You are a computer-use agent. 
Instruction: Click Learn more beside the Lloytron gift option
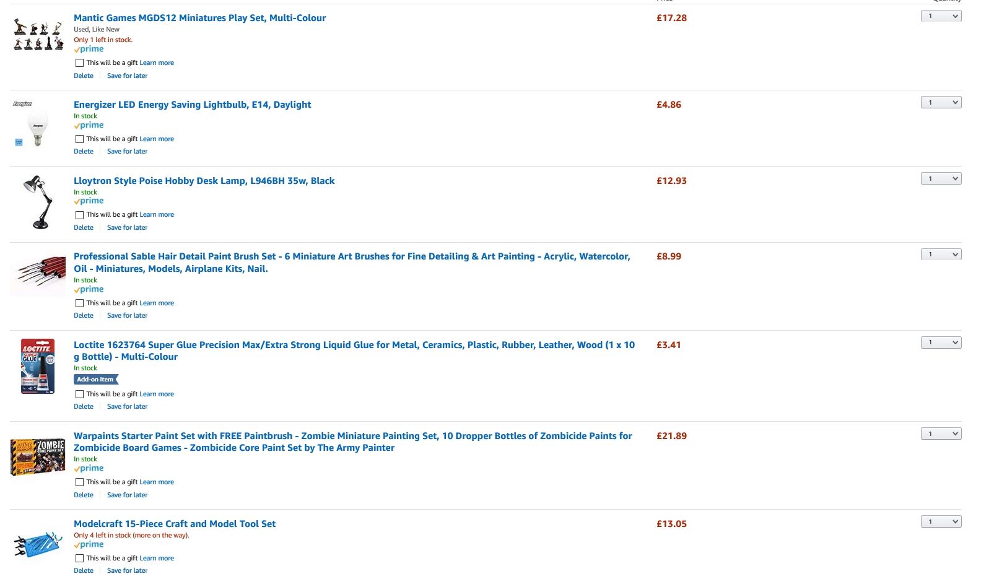coord(157,215)
